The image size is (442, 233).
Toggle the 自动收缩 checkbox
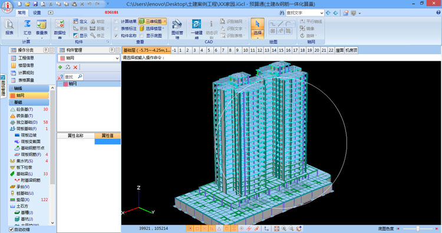pyautogui.click(x=11, y=229)
